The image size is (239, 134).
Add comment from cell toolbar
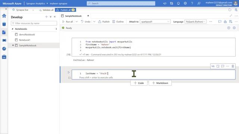223,66
